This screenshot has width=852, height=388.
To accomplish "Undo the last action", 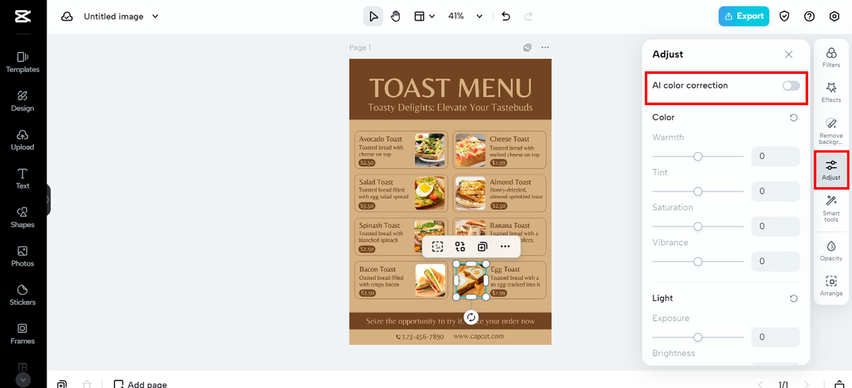I will pos(506,17).
